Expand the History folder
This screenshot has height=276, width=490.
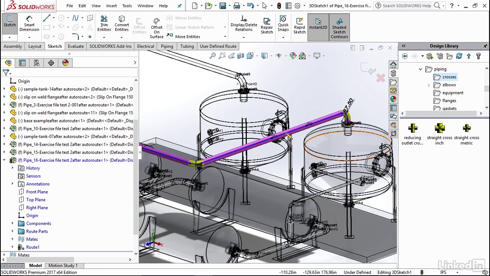(x=12, y=168)
